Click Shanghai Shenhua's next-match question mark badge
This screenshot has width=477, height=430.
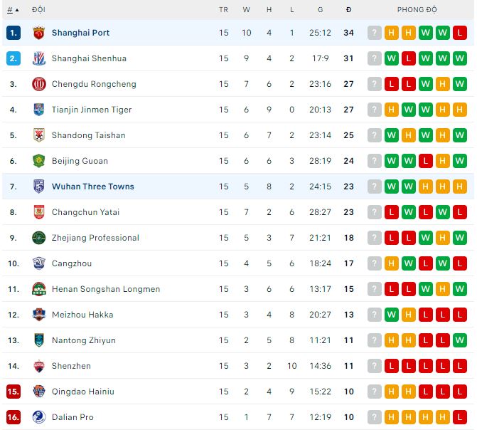375,58
